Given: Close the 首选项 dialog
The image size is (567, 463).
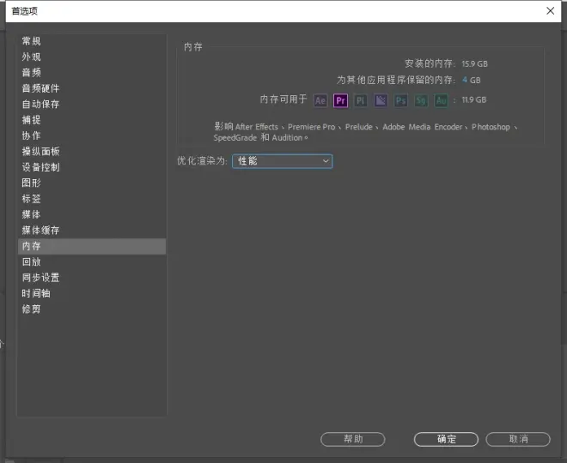Looking at the screenshot, I should pyautogui.click(x=550, y=11).
